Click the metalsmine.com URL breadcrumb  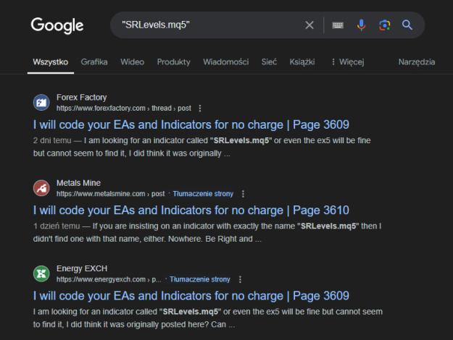(110, 194)
